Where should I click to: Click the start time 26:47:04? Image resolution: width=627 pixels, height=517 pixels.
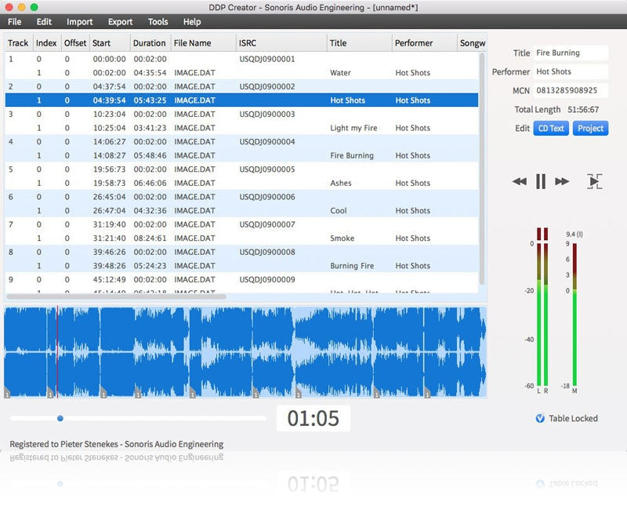click(109, 211)
